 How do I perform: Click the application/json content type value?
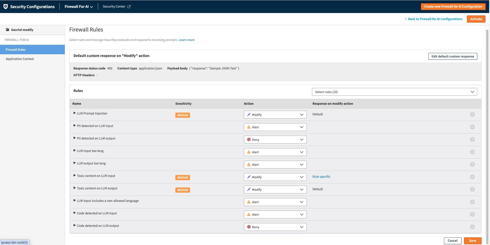pyautogui.click(x=150, y=68)
